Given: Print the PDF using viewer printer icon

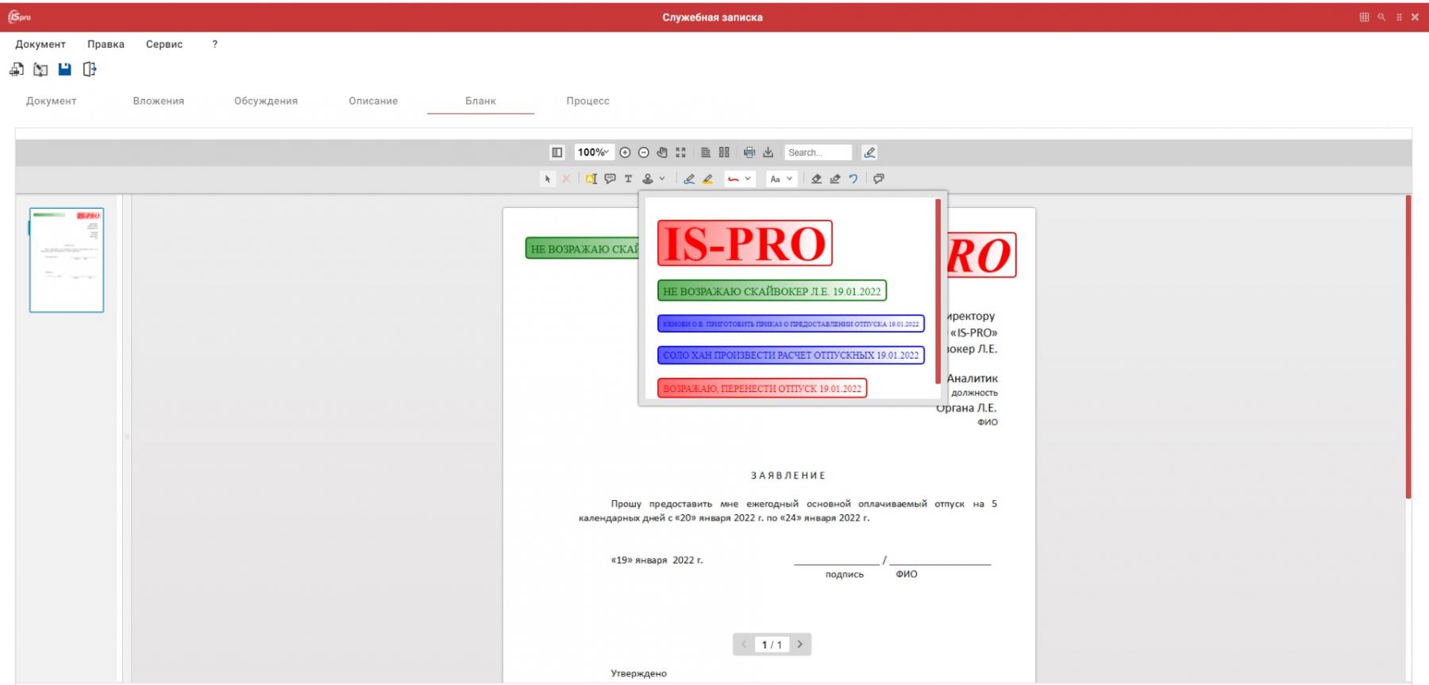Looking at the screenshot, I should tap(749, 152).
